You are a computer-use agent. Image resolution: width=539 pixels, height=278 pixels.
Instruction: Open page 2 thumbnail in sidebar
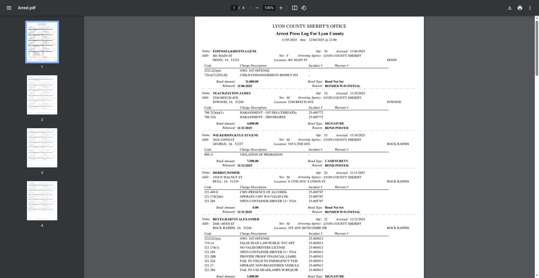(42, 95)
